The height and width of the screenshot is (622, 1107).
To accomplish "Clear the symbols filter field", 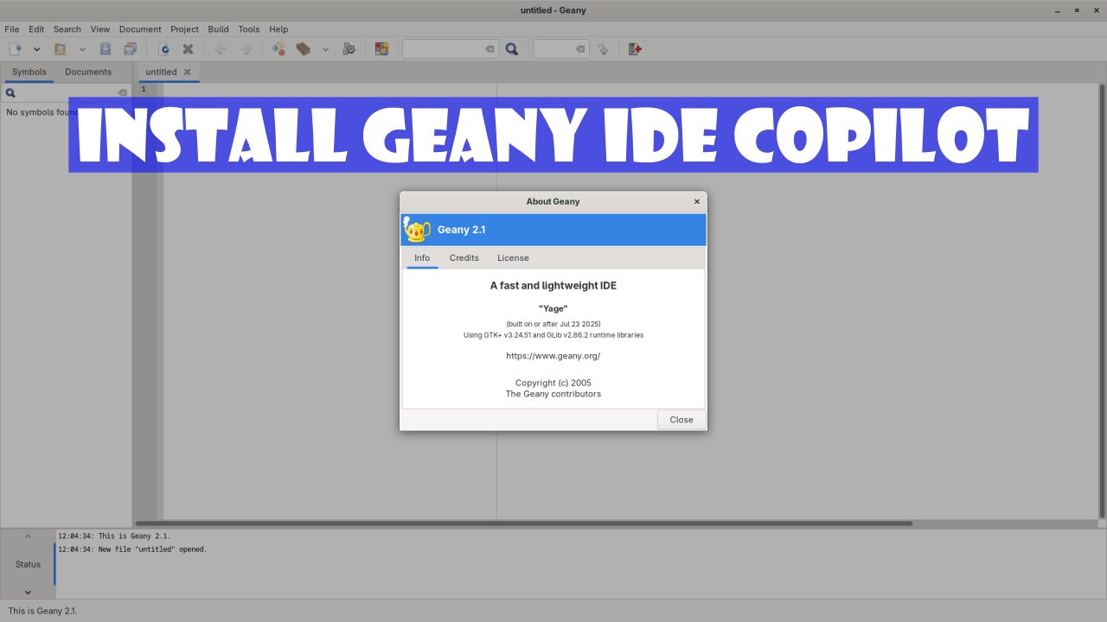I will point(122,92).
